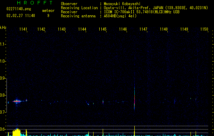This screenshot has height=136, width=214.
Task: Click the 0.9 kHz frequency label
Action: [2, 78]
